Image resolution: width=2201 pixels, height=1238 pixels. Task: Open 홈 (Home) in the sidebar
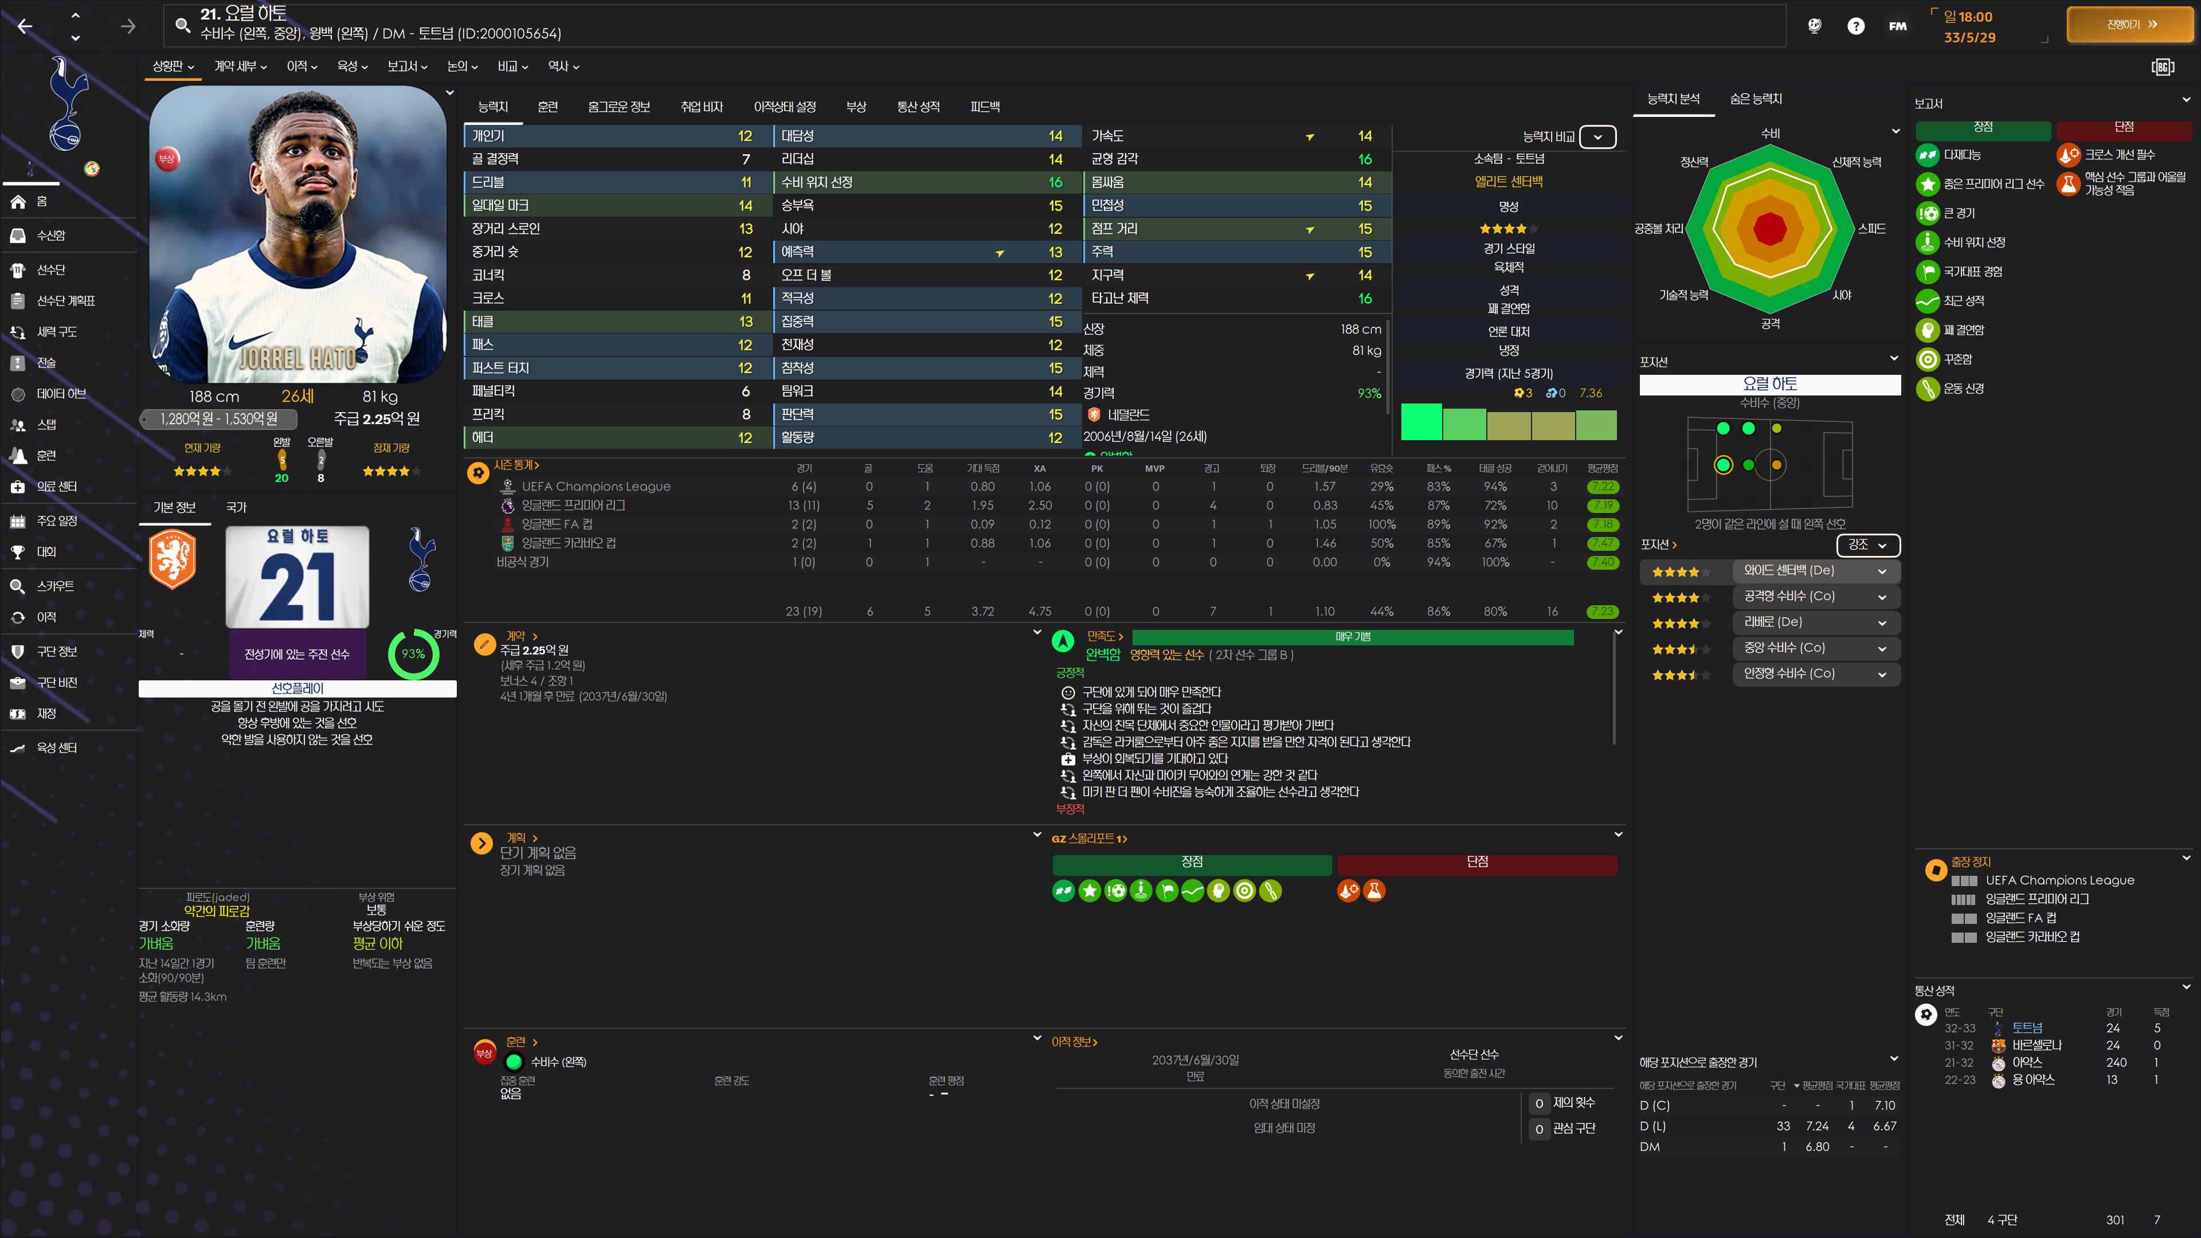click(41, 202)
